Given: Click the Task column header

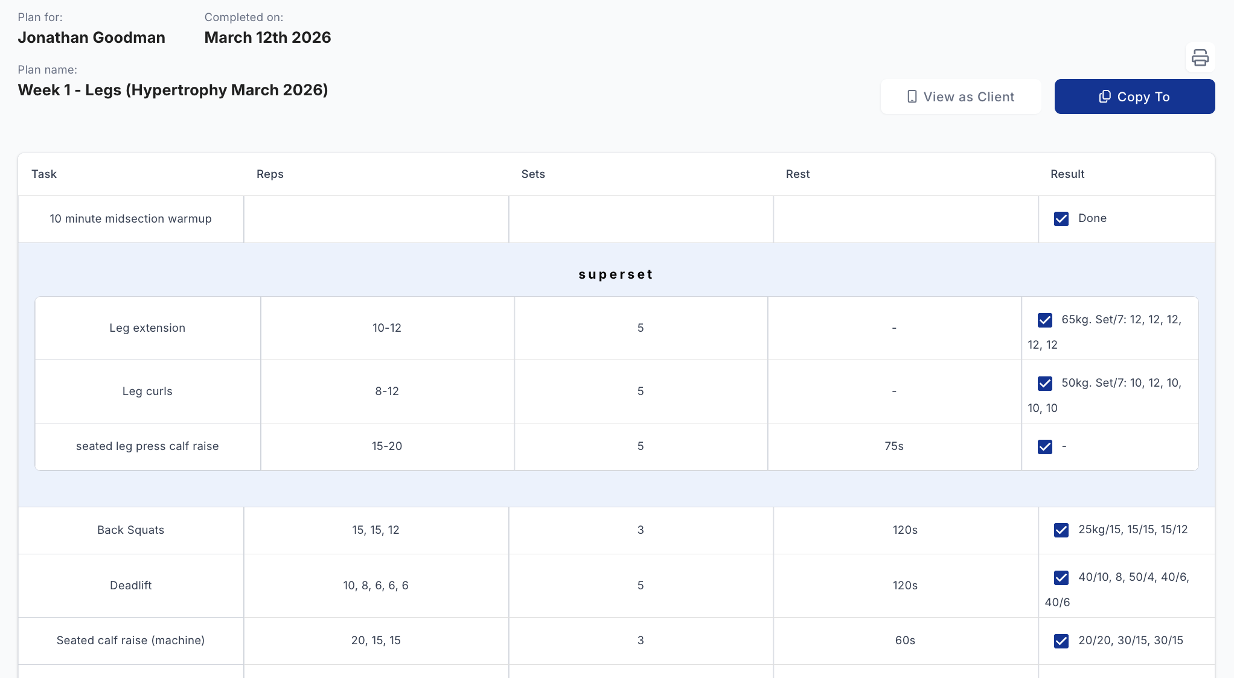Looking at the screenshot, I should coord(44,174).
